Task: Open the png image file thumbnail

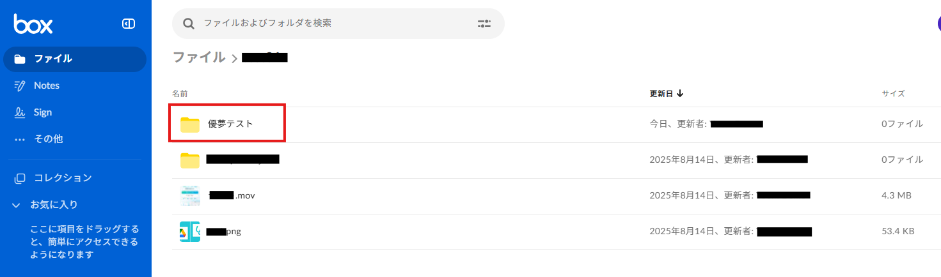Action: point(190,231)
